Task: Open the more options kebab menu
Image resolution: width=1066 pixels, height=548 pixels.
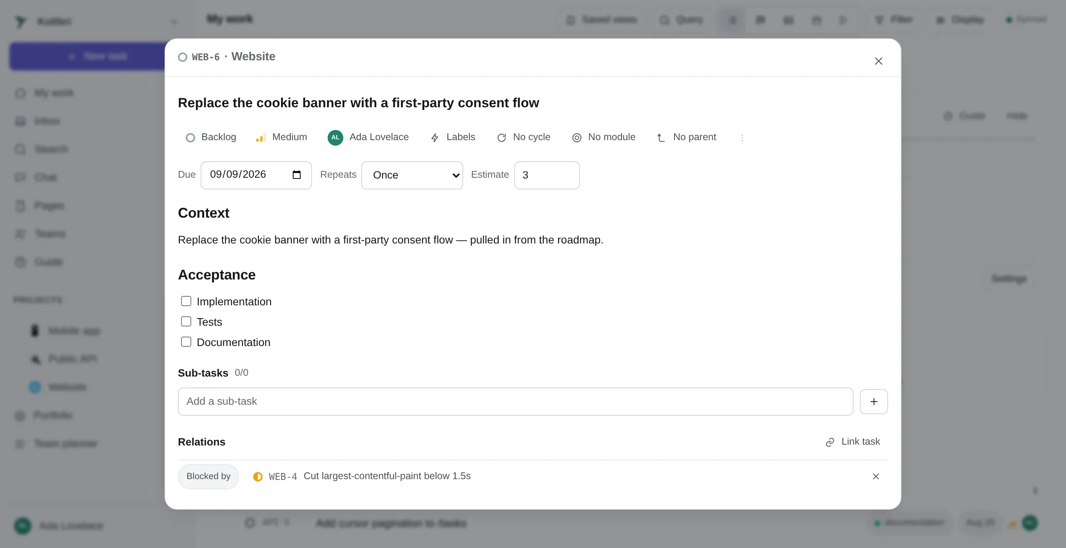Action: [742, 138]
